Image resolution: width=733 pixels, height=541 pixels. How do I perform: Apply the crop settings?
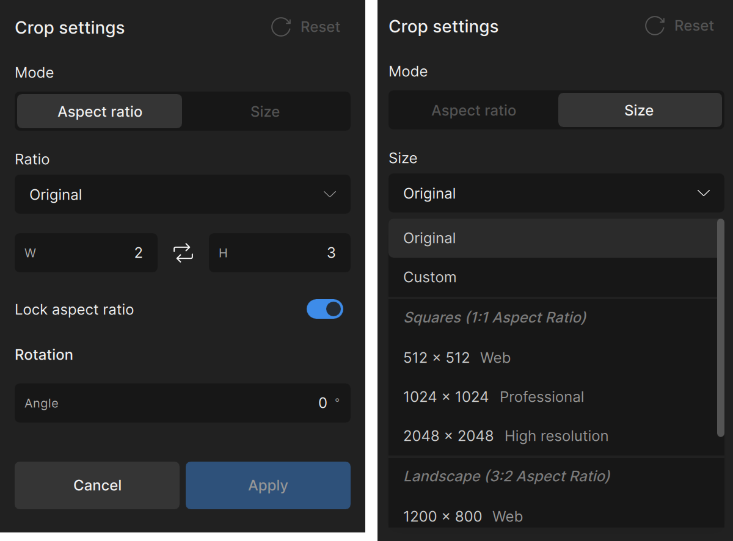pos(268,485)
